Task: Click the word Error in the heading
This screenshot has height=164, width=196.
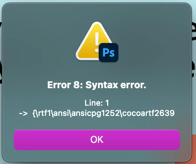Action: 59,85
